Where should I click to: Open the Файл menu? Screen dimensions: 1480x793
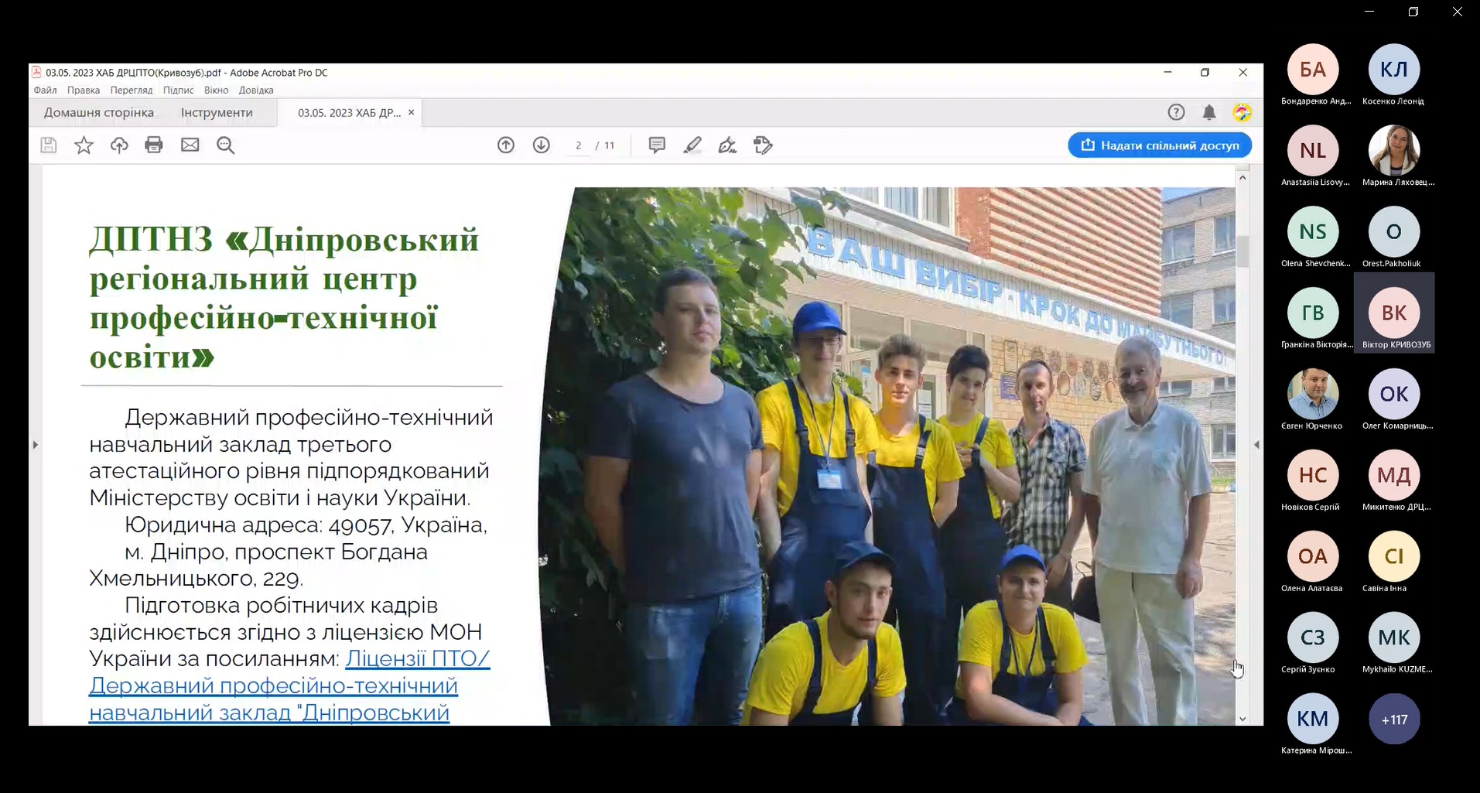pyautogui.click(x=45, y=91)
